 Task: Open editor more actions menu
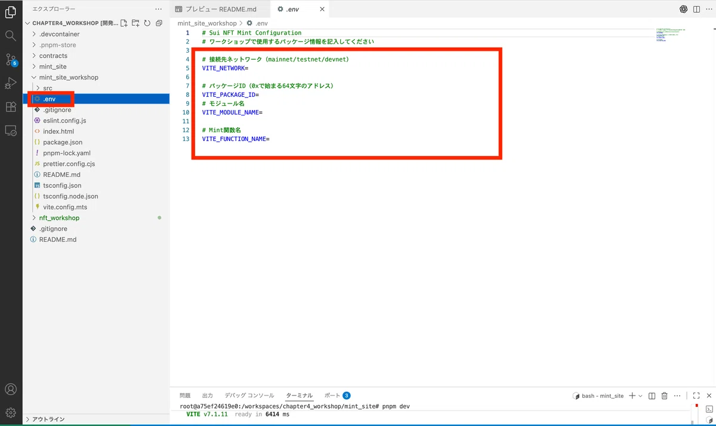tap(708, 9)
